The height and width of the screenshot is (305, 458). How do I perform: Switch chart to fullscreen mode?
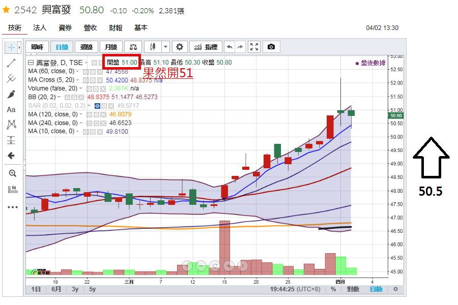(254, 47)
